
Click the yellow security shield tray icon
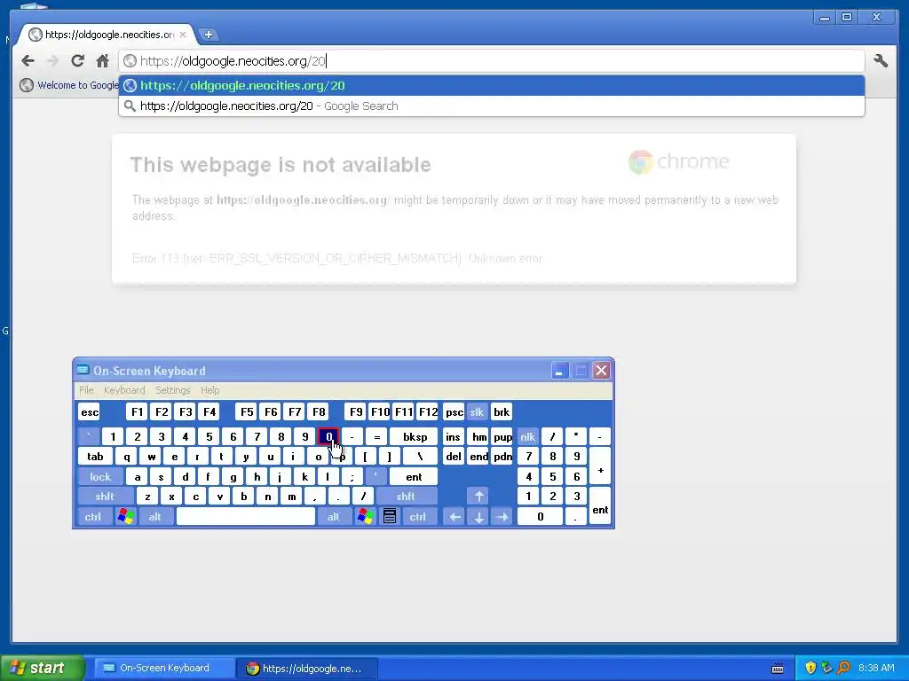click(810, 669)
